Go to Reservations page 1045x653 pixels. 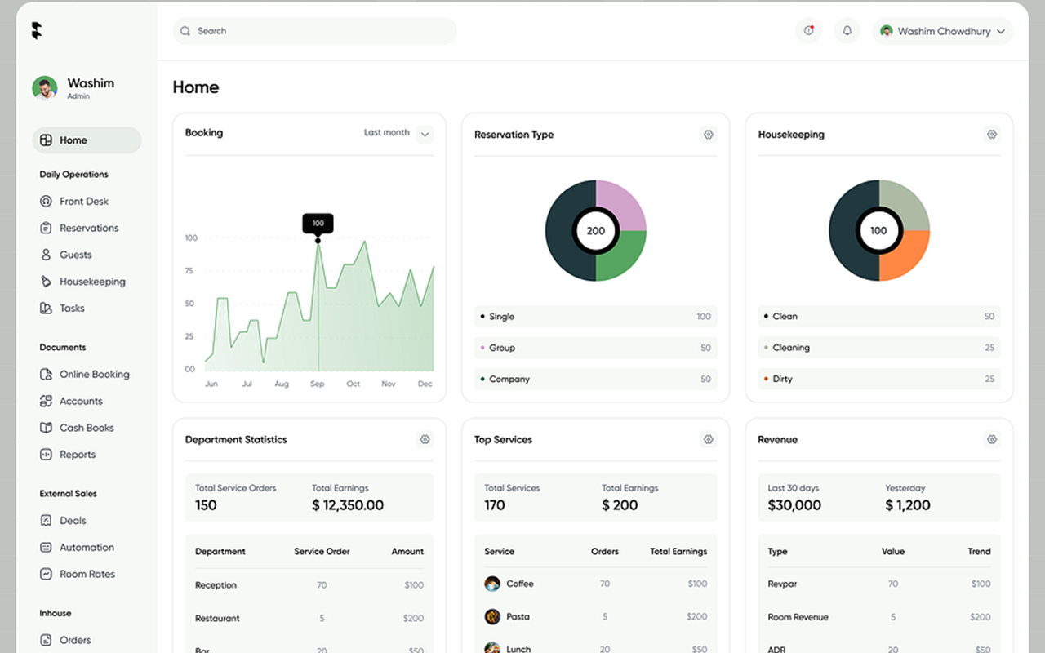(88, 229)
